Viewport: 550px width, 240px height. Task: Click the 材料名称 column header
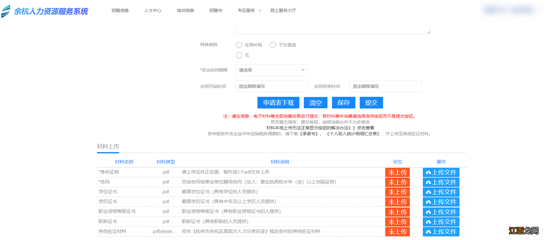124,162
